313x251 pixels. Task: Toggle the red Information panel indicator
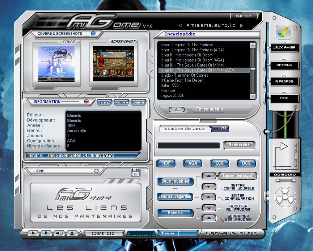tap(86, 101)
